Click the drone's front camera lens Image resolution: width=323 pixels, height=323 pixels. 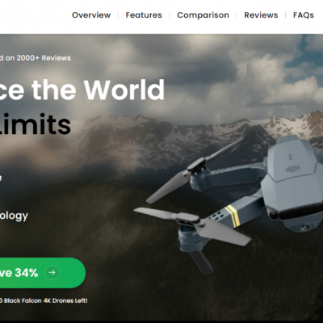[x=273, y=216]
